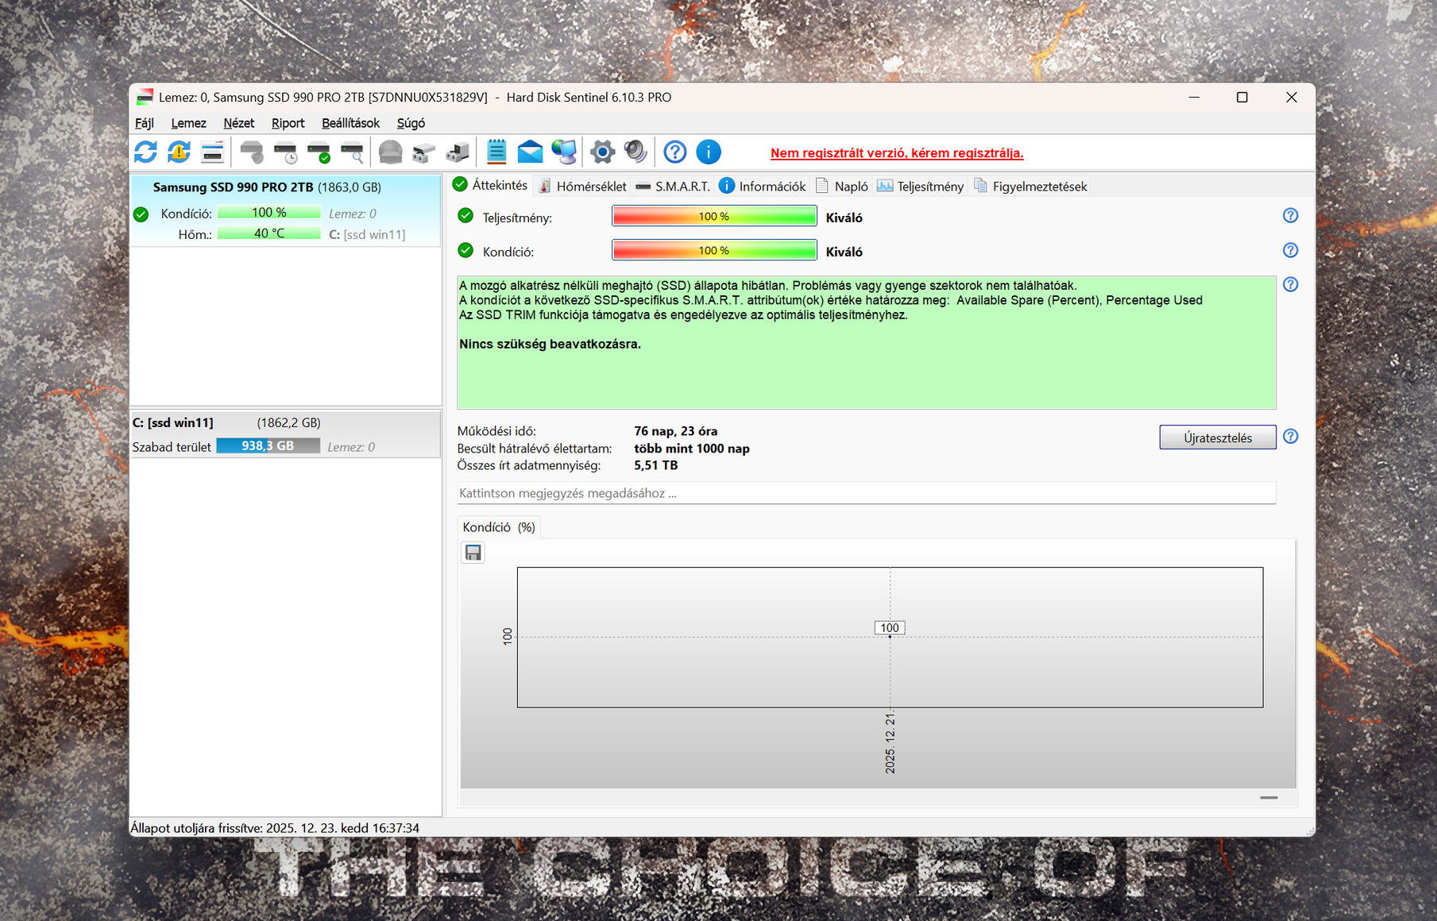Click the 938,3 GB free space bar
Viewport: 1437px width, 921px height.
coord(268,446)
